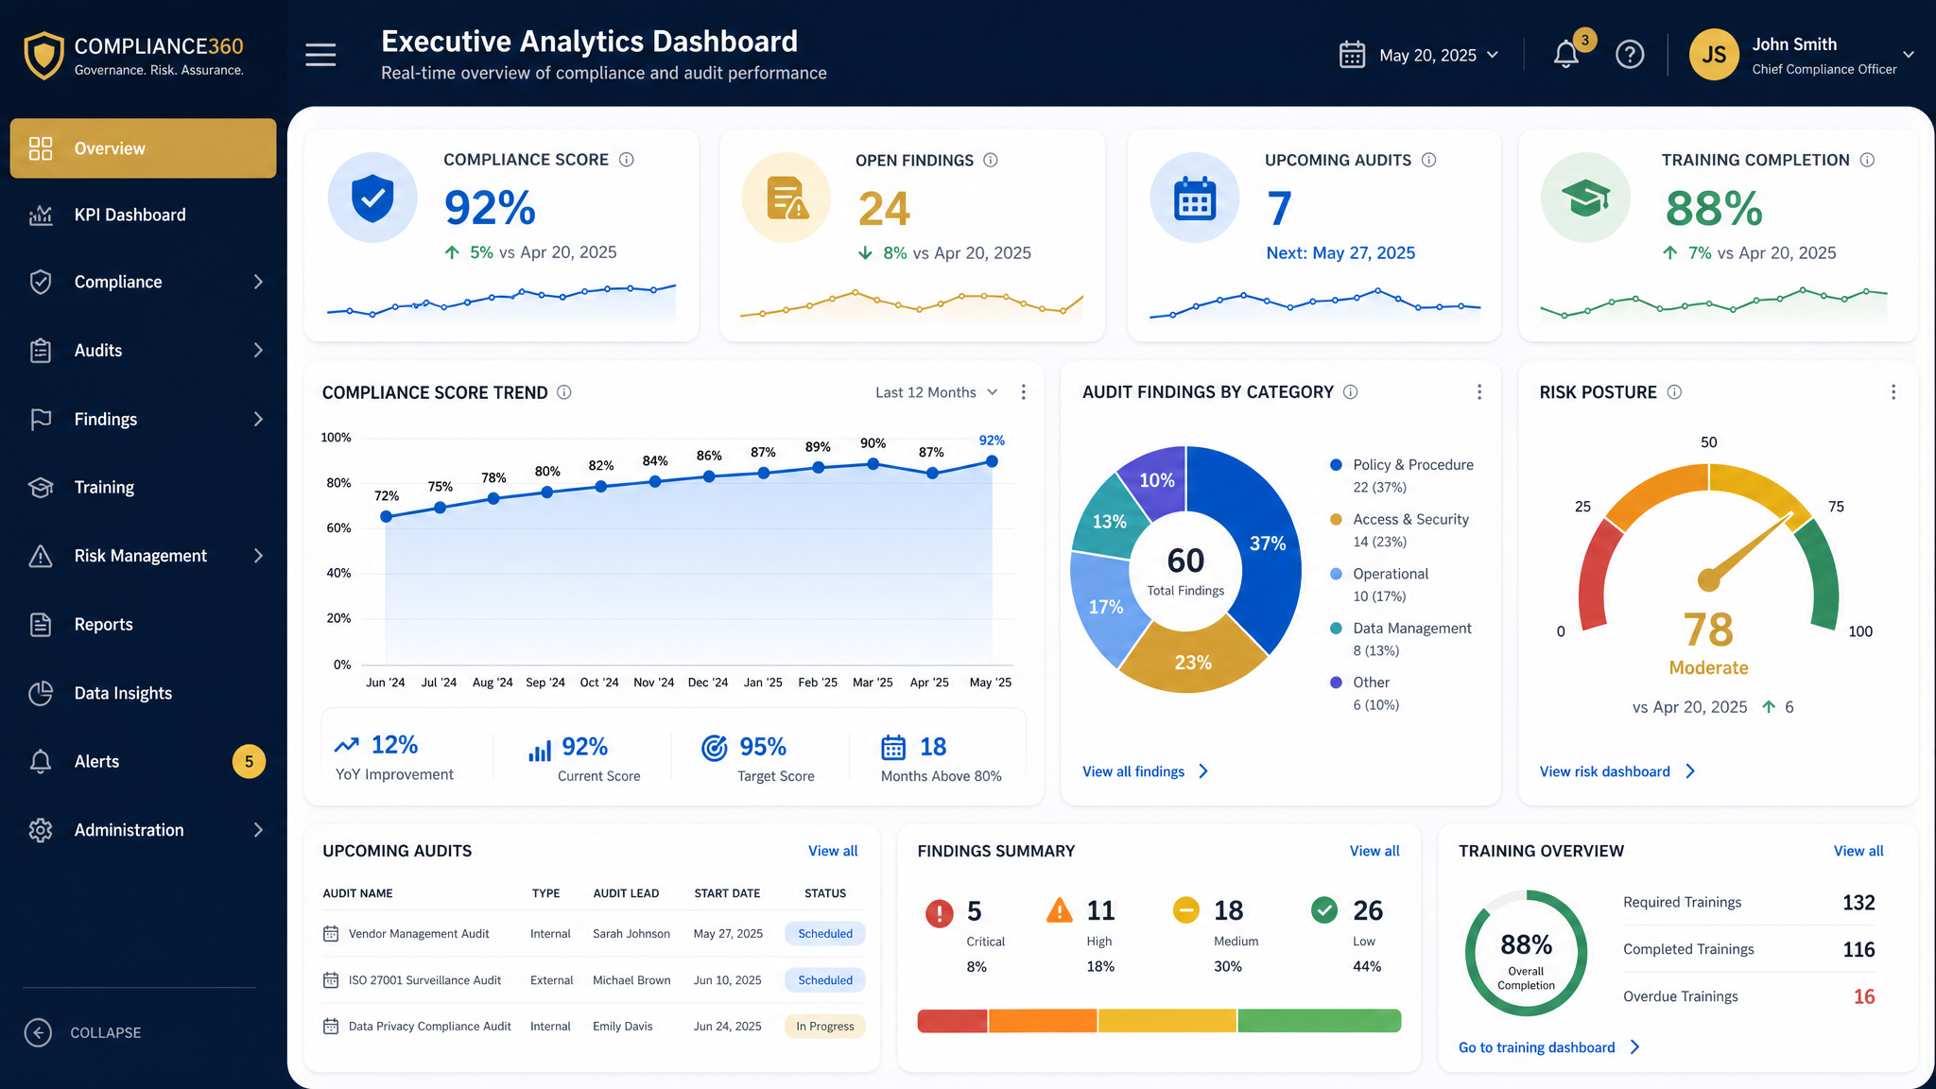Click the Data Management legend dot
The height and width of the screenshot is (1089, 1936).
pos(1336,628)
